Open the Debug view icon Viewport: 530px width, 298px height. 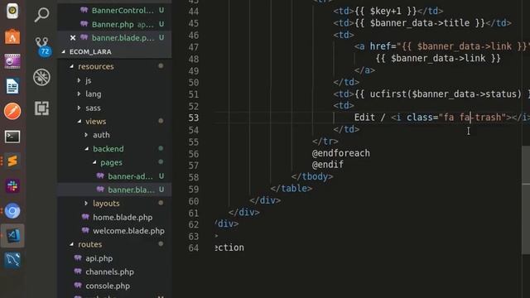pos(41,77)
